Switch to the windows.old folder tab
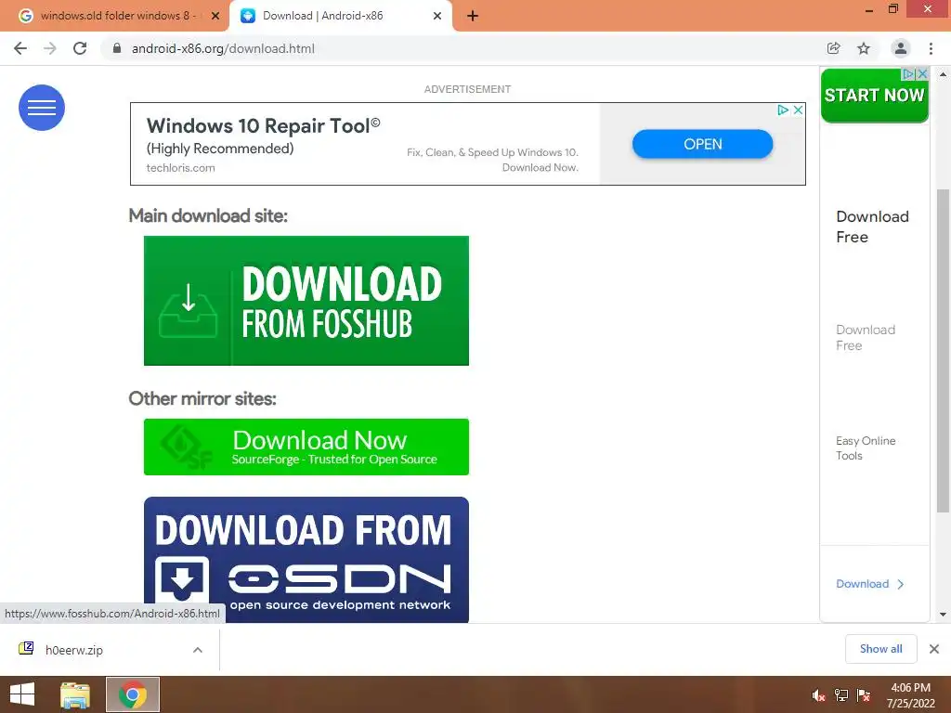 [114, 17]
